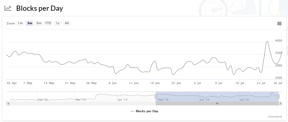
Task: Switch zoom to 6m
Action: pyautogui.click(x=39, y=23)
